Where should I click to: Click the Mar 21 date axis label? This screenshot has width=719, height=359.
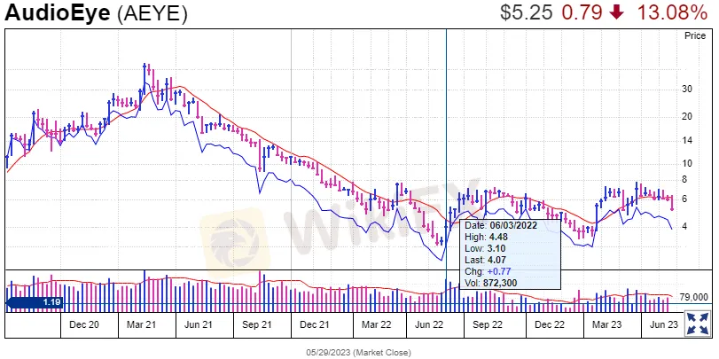(141, 324)
